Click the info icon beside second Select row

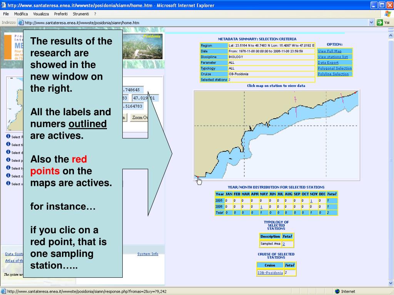pyautogui.click(x=8, y=144)
